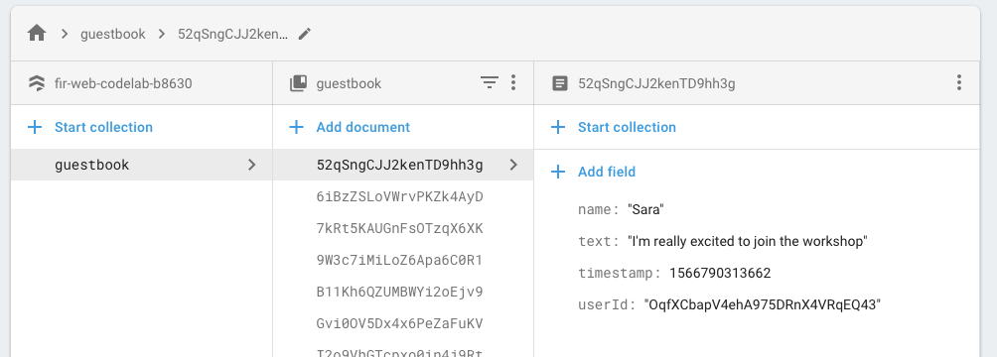The height and width of the screenshot is (357, 997).
Task: Select guestbook in the breadcrumb path
Action: coord(112,34)
